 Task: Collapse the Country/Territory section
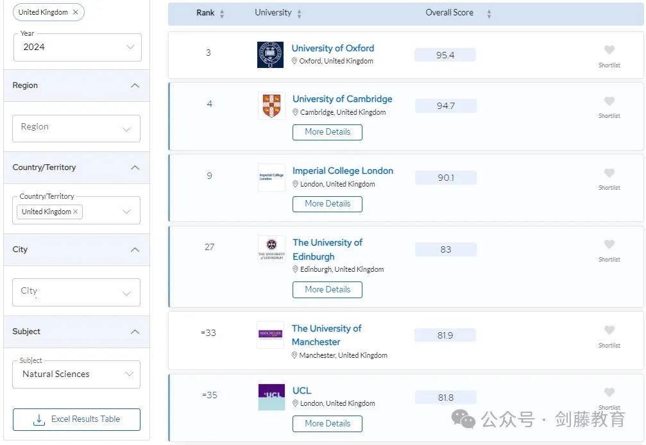tap(135, 167)
